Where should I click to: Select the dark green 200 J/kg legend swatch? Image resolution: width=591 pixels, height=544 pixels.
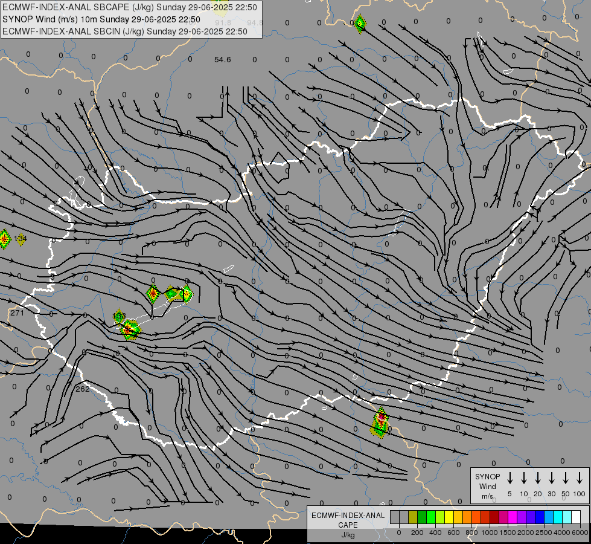click(x=422, y=517)
